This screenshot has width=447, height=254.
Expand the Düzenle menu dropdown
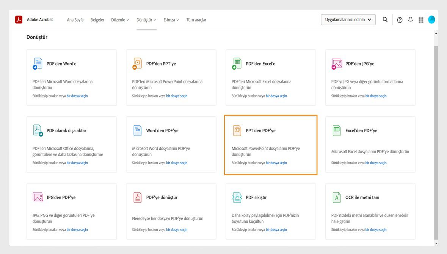pyautogui.click(x=120, y=20)
